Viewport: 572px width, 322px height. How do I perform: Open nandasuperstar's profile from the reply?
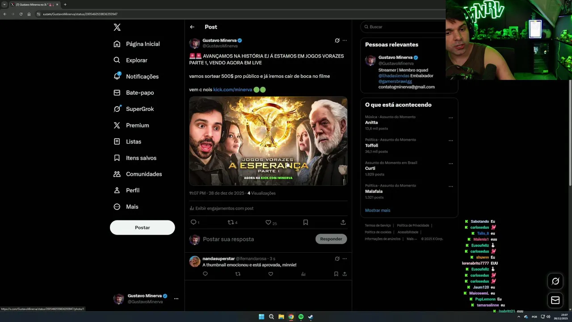point(219,258)
